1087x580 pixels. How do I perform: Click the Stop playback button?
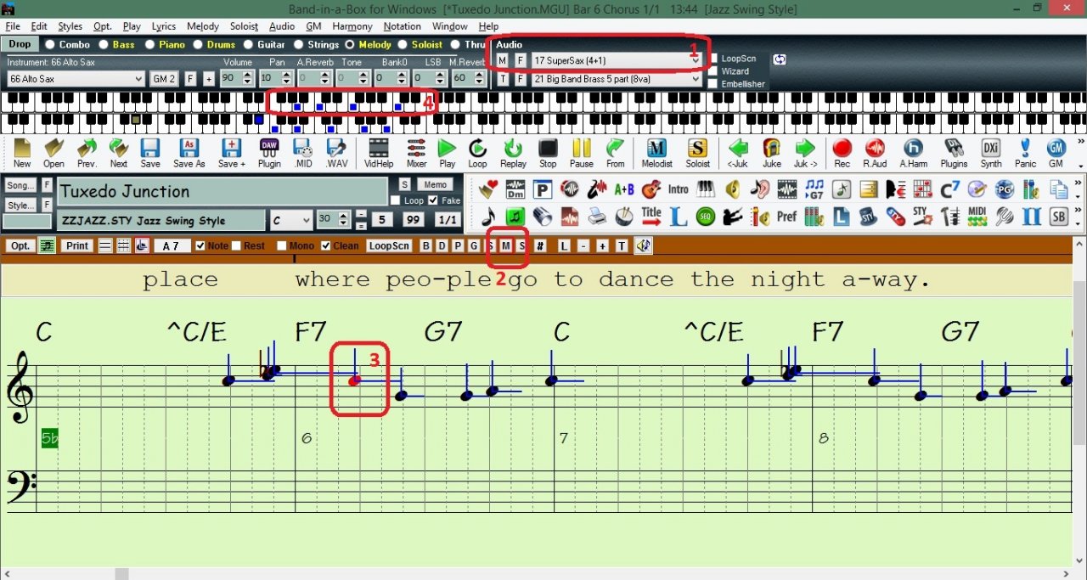pos(548,153)
